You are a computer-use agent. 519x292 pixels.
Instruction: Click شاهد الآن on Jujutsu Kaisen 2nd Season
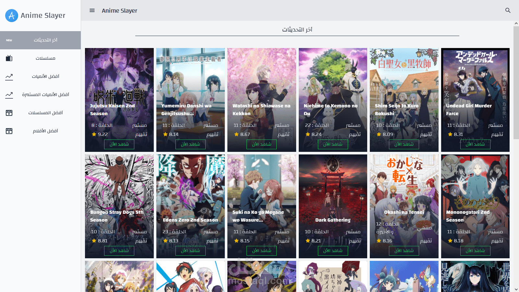click(119, 144)
